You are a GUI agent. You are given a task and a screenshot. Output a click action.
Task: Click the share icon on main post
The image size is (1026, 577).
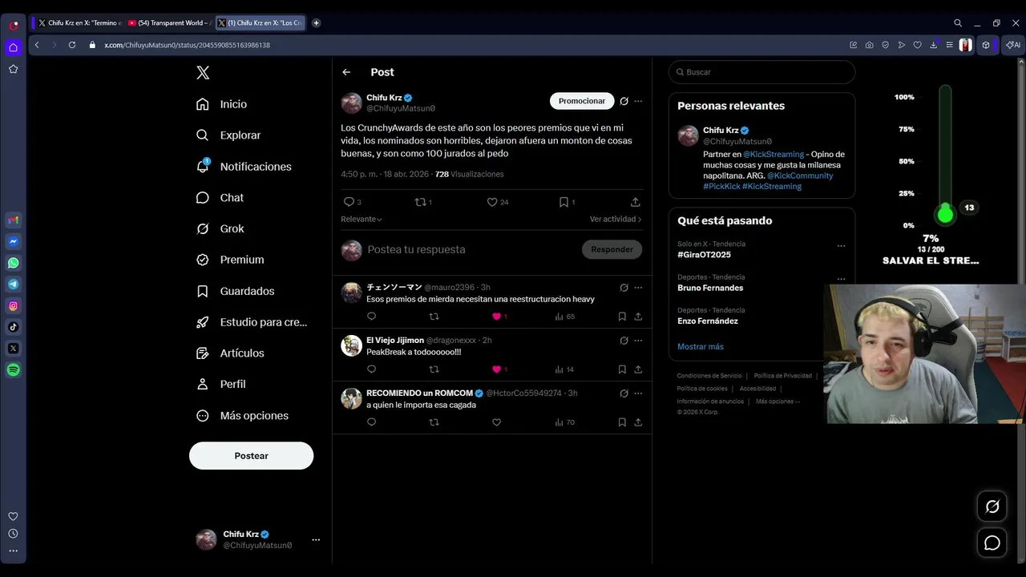[635, 202]
